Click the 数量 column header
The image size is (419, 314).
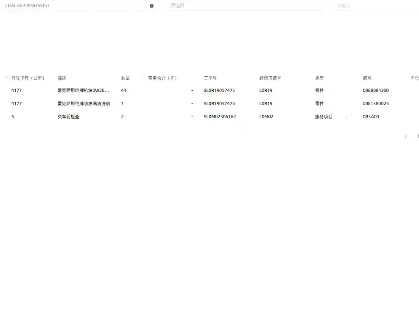tap(126, 78)
